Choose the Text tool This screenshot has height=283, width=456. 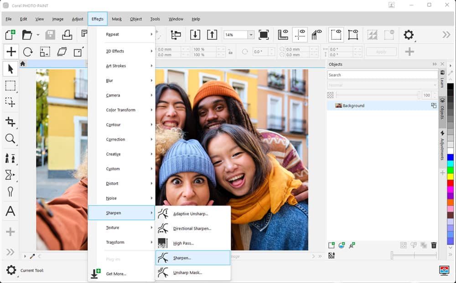10,211
